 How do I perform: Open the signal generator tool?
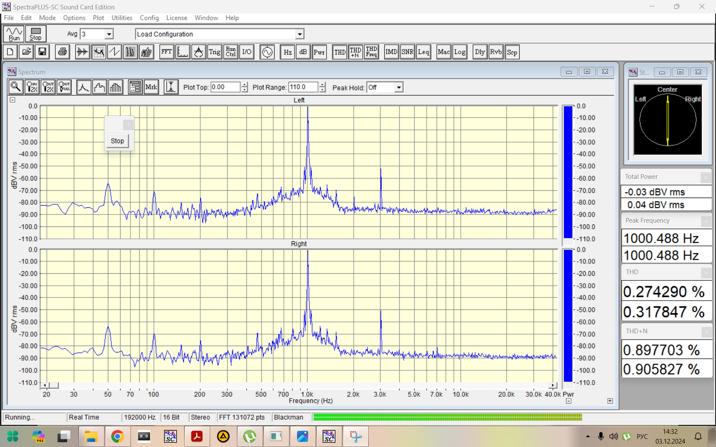coord(267,52)
